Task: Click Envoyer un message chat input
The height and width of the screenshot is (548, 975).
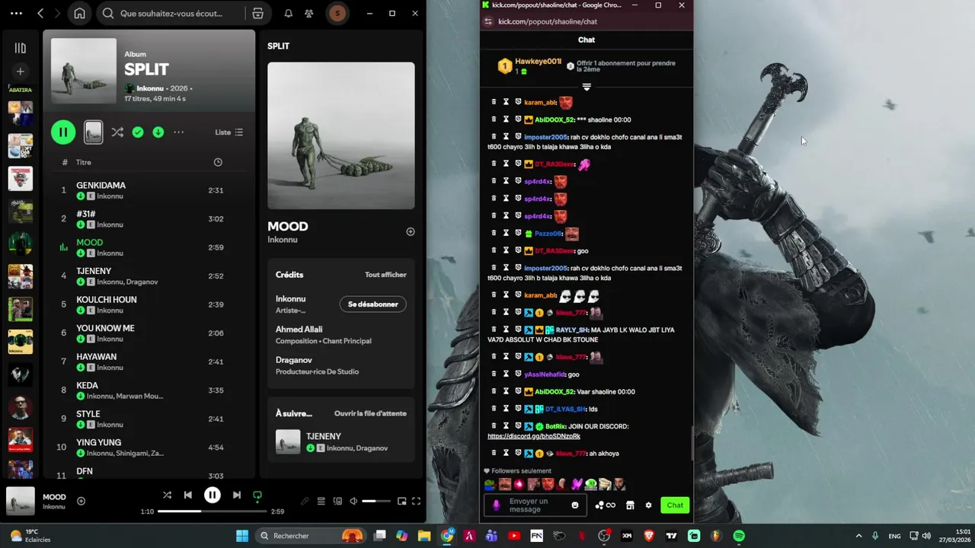Action: pos(535,505)
